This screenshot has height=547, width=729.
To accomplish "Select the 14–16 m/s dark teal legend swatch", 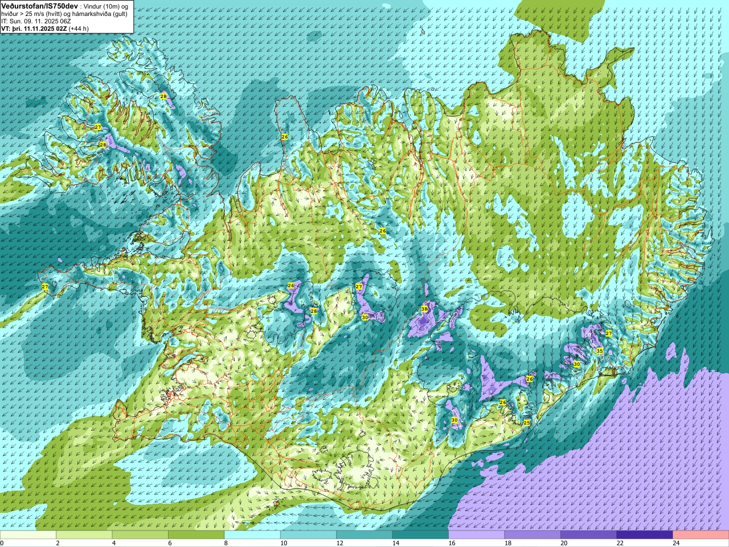I will [x=420, y=535].
